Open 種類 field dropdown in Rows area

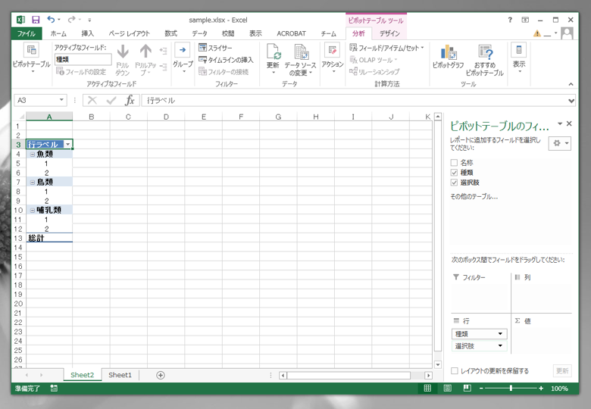(500, 334)
